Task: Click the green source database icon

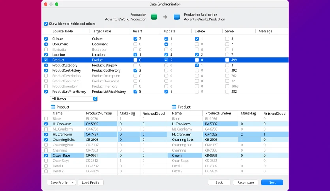Action: tap(154, 17)
